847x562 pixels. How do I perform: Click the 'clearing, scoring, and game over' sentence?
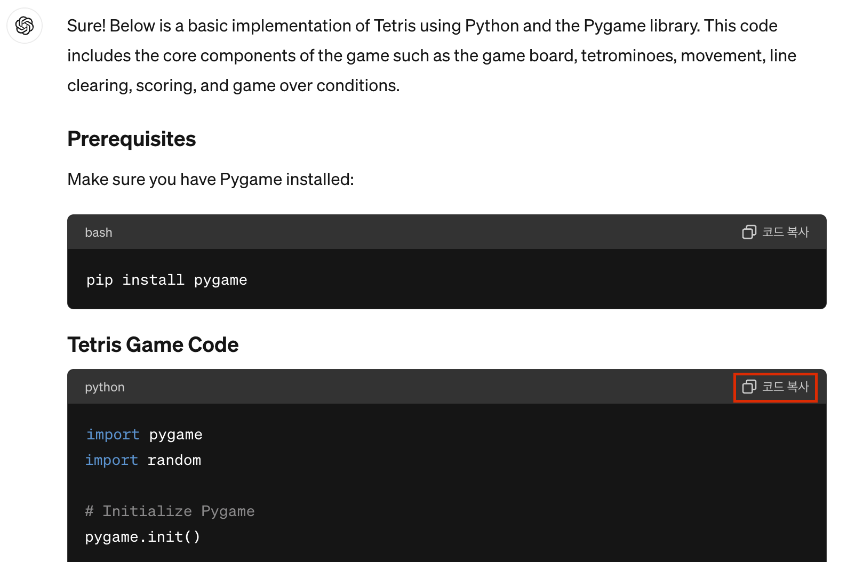[233, 86]
